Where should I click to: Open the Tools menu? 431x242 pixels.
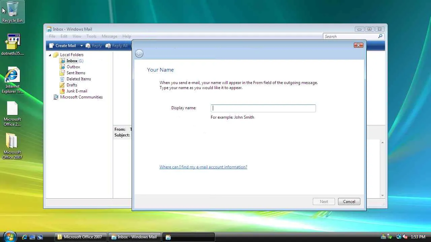tap(91, 36)
